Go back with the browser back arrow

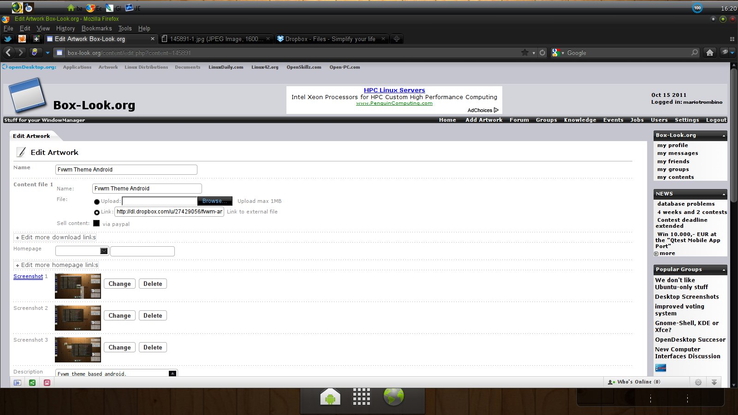click(8, 53)
